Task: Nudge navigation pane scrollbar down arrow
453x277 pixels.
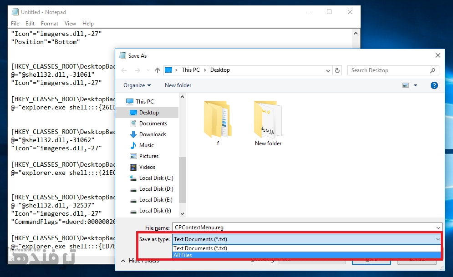Action: pyautogui.click(x=182, y=213)
